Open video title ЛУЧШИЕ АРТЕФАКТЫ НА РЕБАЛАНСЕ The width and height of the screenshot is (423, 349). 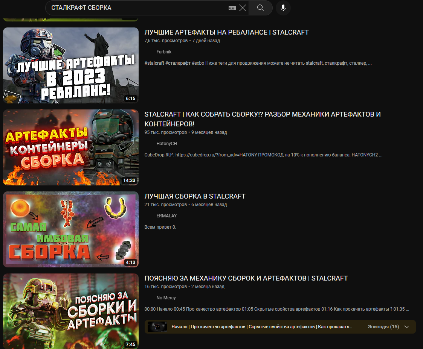(x=226, y=32)
